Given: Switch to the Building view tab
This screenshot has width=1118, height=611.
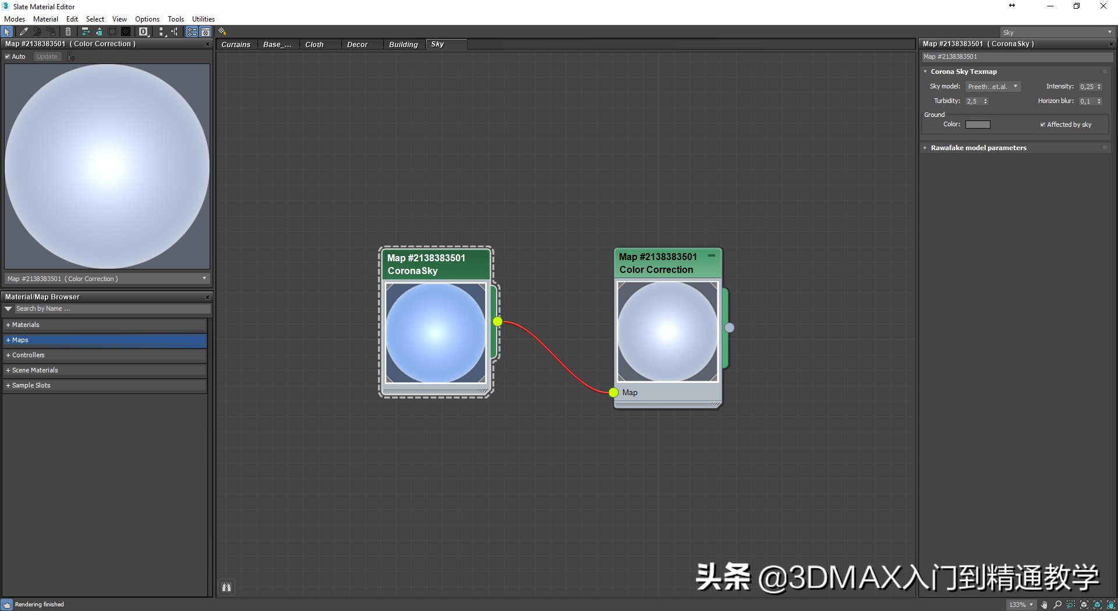Looking at the screenshot, I should tap(403, 44).
